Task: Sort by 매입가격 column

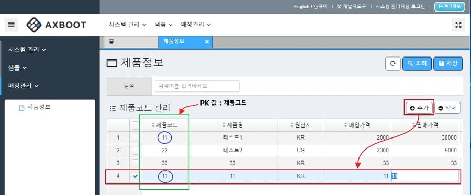Action: 357,125
